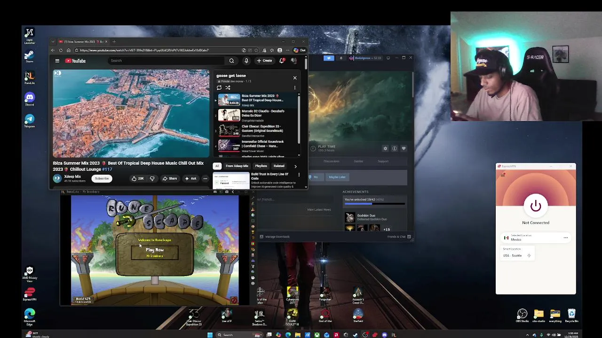Dislike the Ibiza Summer Mix video
This screenshot has width=602, height=338.
152,178
